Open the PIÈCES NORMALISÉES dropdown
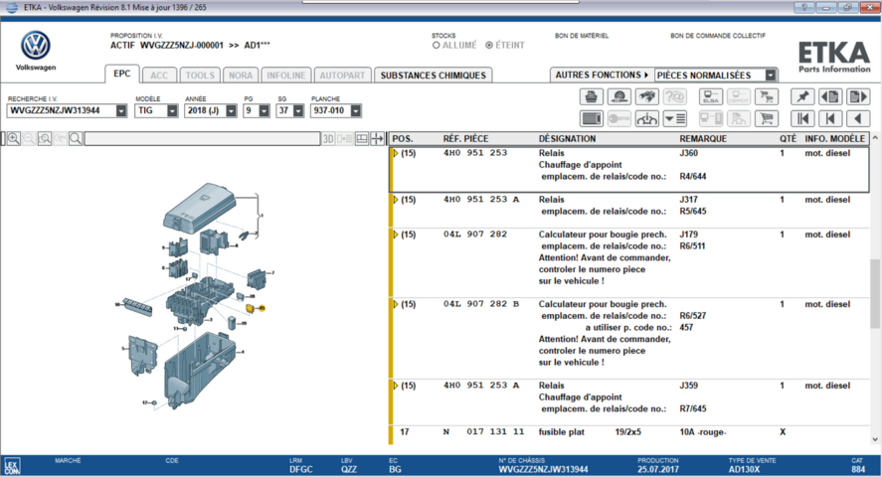The width and height of the screenshot is (882, 477). point(771,76)
